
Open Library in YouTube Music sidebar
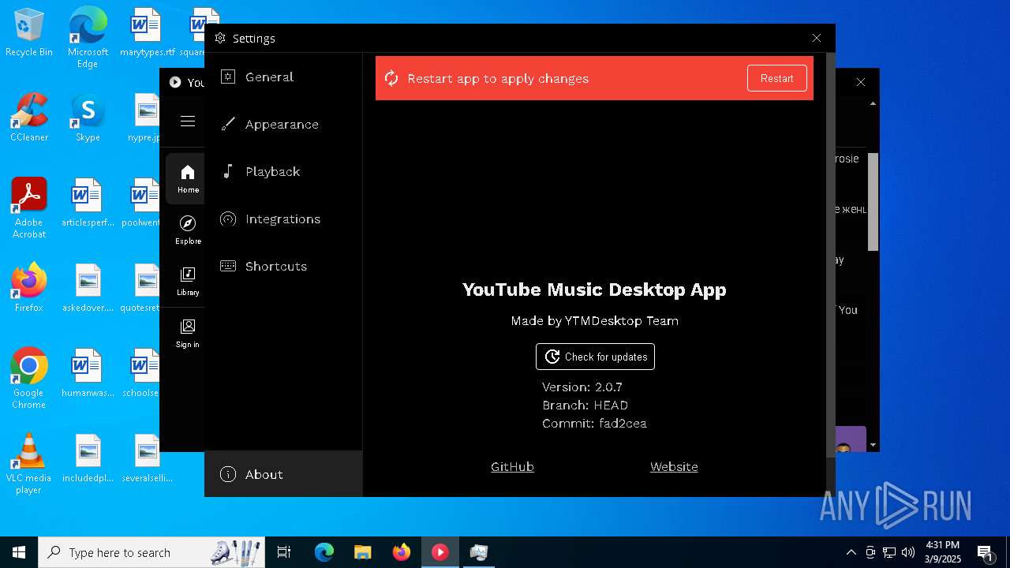coord(188,282)
